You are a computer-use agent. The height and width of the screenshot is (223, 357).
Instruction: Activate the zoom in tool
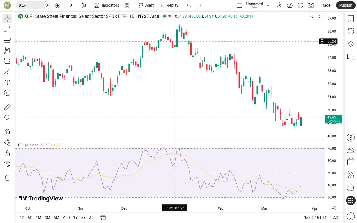tap(7, 117)
